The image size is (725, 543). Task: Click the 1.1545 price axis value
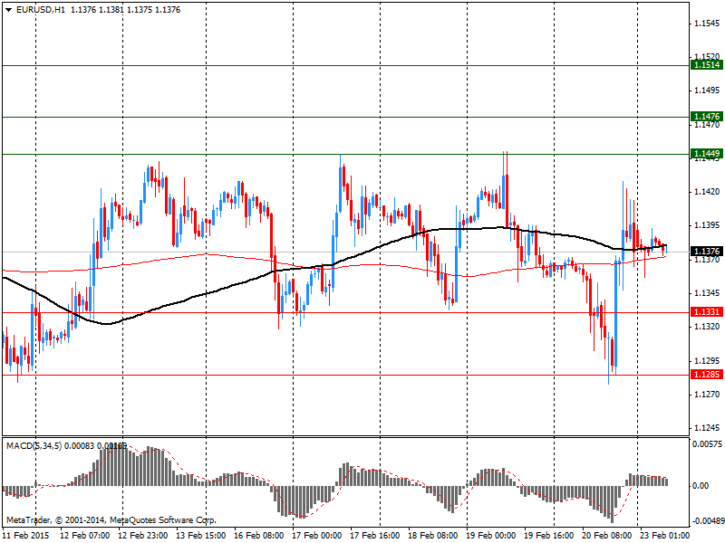pos(708,24)
